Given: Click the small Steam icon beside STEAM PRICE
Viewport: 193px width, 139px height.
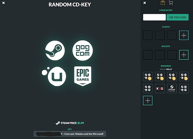Looking at the screenshot, I should [x=58, y=123].
